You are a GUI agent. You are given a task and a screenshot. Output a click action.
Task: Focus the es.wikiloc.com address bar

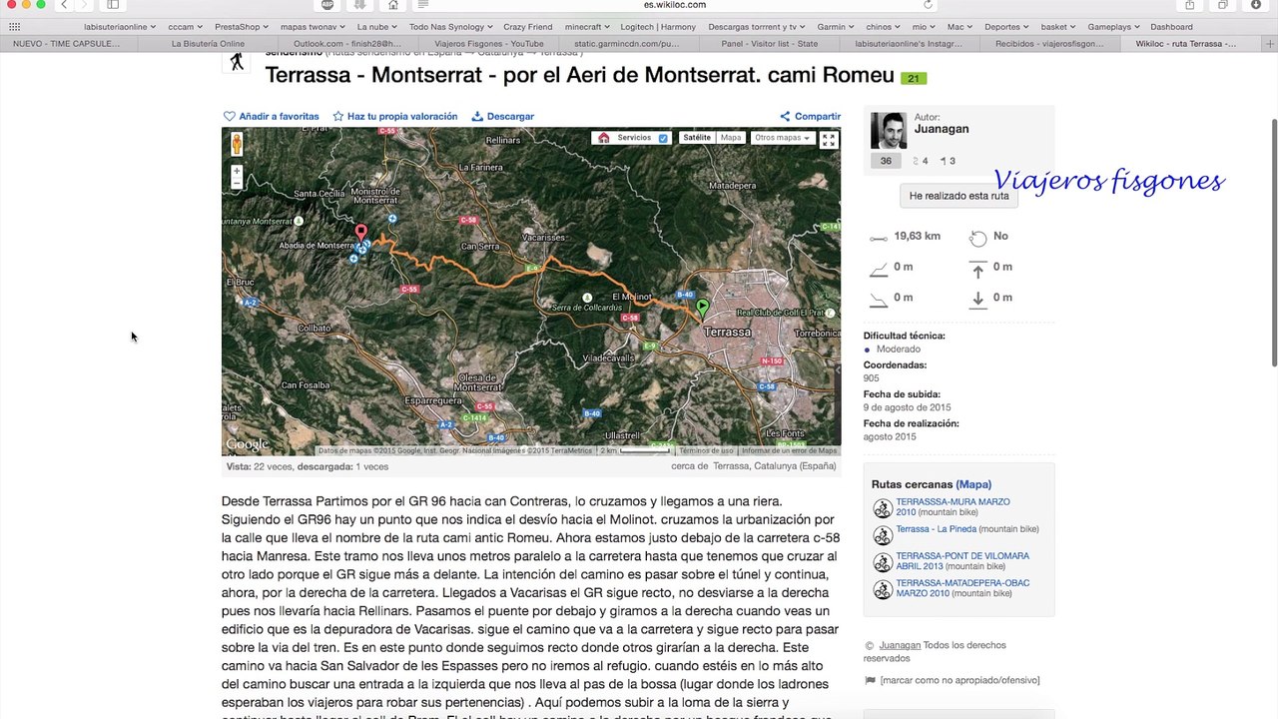pos(674,5)
